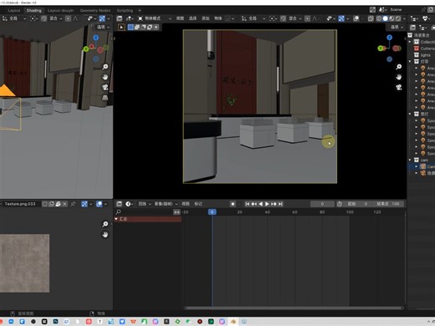Open the 全局 transform orientation dropdown in the camera viewport
The image size is (435, 326).
coord(253,18)
